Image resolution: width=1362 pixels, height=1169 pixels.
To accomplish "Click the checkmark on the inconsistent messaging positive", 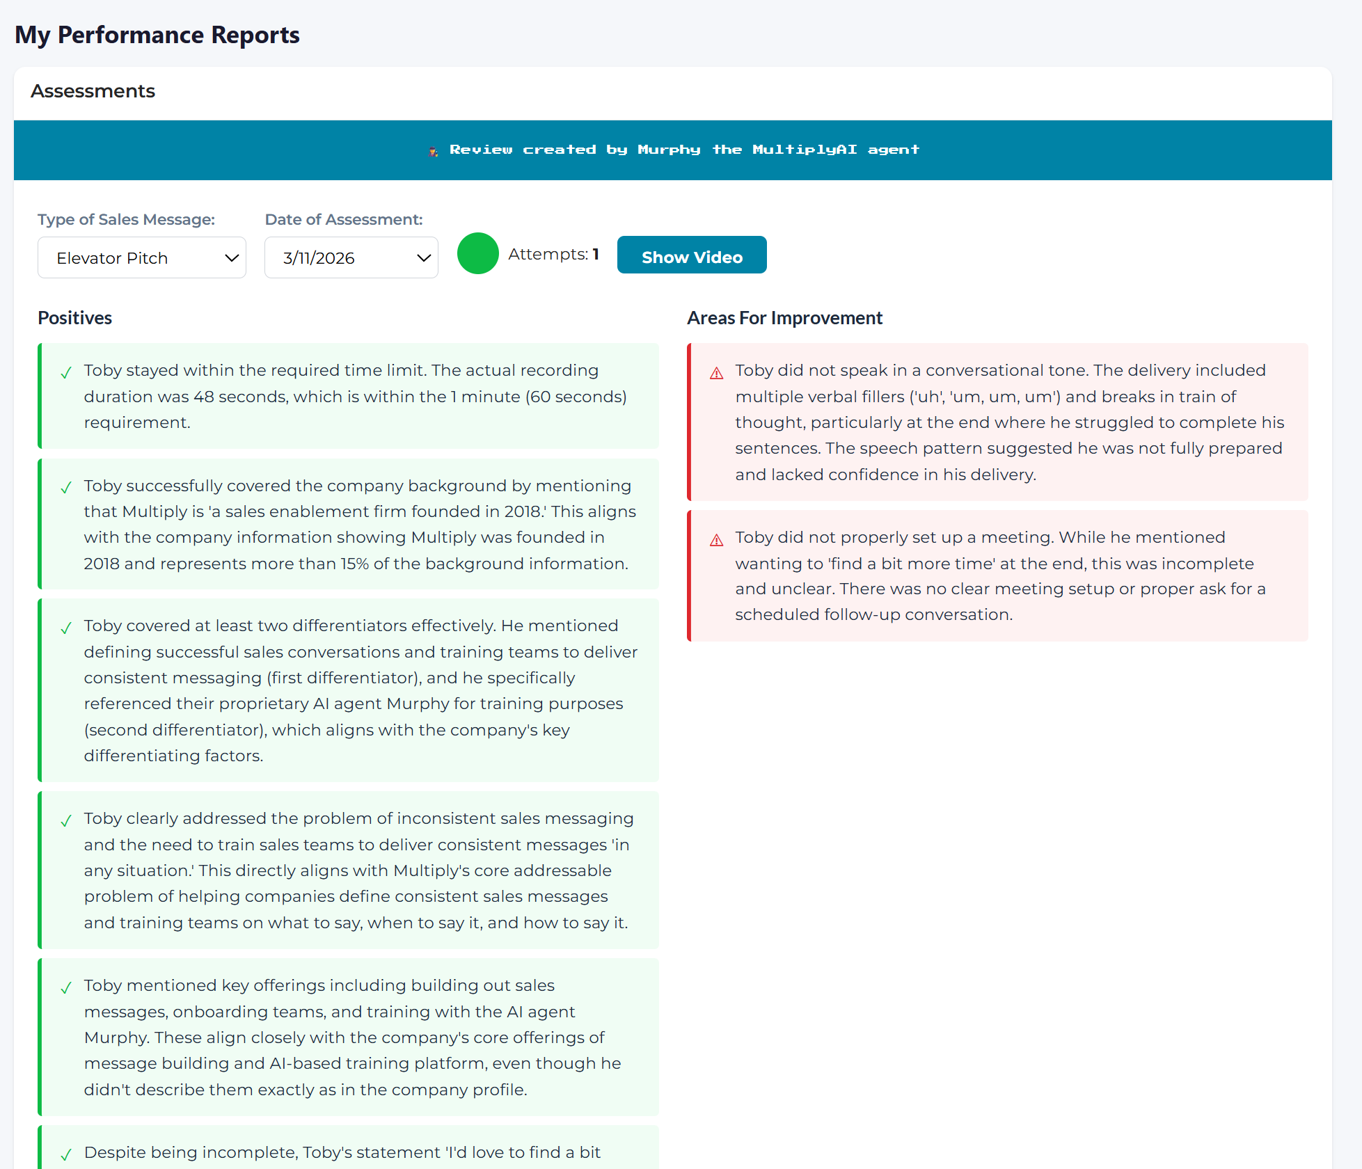I will (x=66, y=820).
